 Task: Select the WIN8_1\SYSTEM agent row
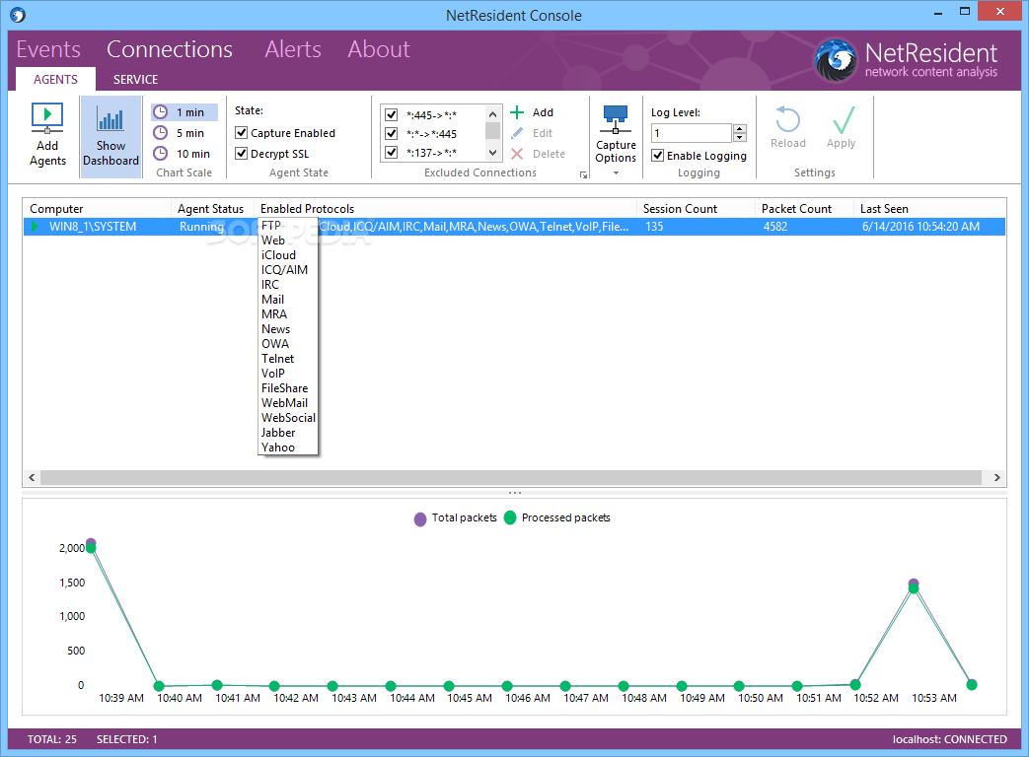pyautogui.click(x=515, y=226)
